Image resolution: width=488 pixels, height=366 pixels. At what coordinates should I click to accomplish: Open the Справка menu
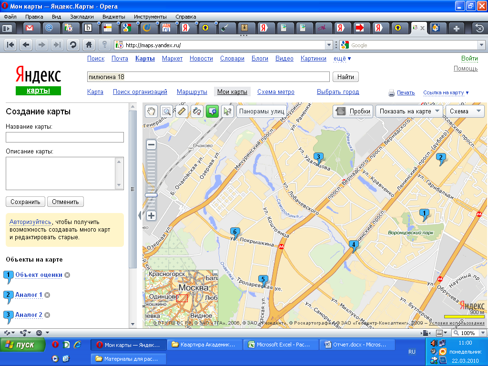(x=186, y=17)
